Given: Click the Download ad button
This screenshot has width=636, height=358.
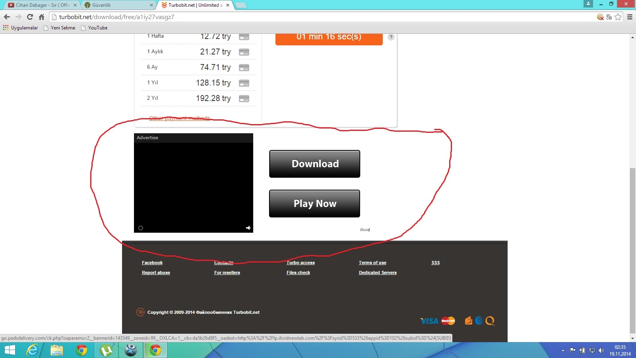Looking at the screenshot, I should (x=315, y=164).
